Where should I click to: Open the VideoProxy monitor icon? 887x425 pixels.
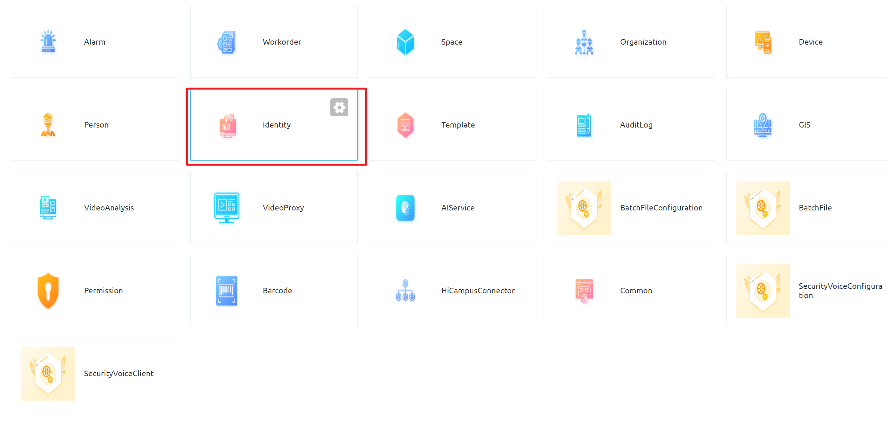coord(227,208)
